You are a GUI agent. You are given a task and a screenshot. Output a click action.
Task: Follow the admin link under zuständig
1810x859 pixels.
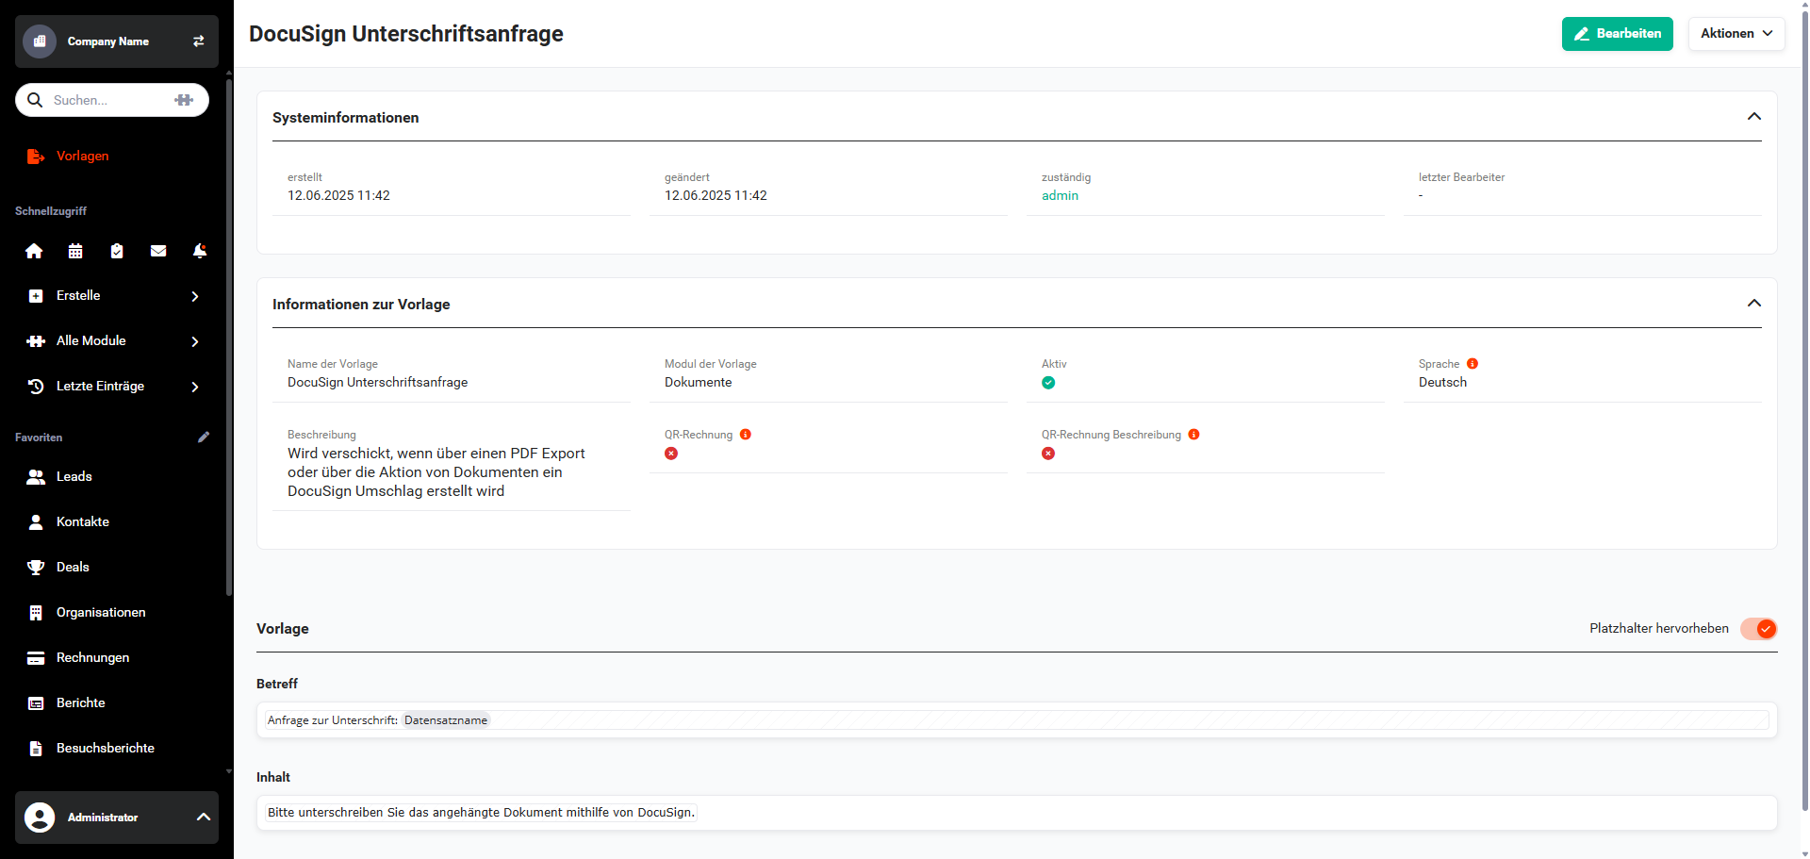pyautogui.click(x=1060, y=196)
